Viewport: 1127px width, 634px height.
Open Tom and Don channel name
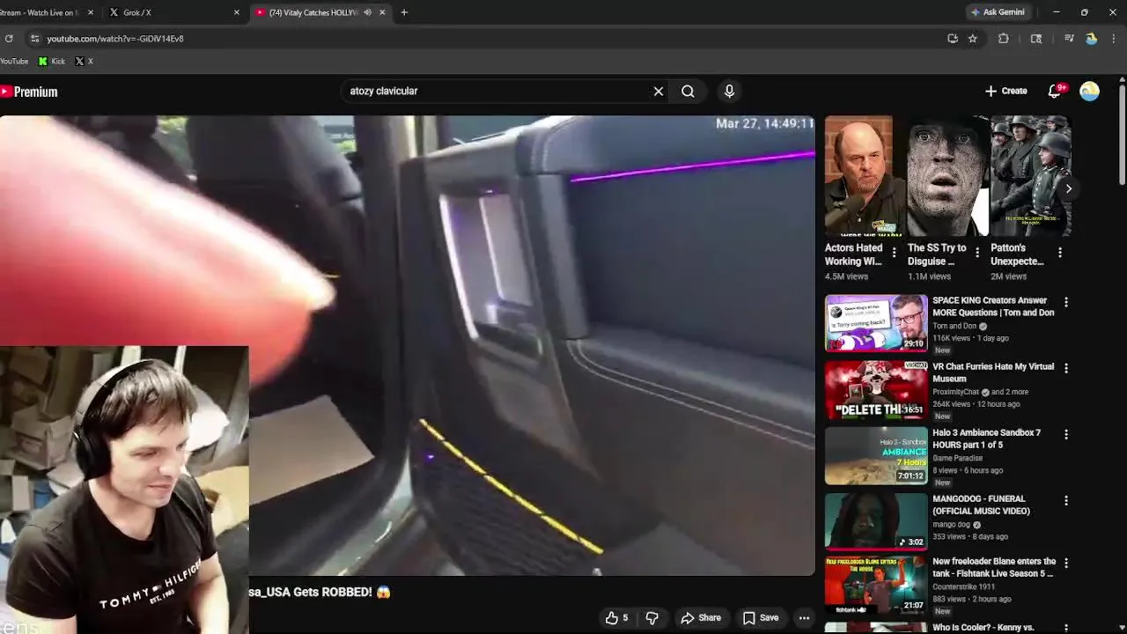click(954, 326)
